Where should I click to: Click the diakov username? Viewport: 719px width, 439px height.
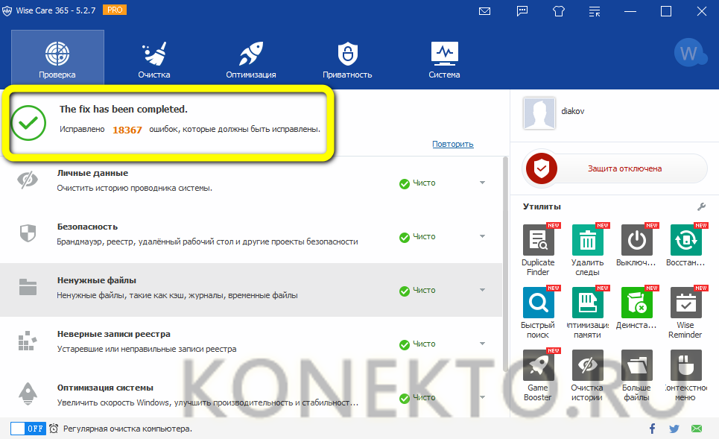click(573, 111)
